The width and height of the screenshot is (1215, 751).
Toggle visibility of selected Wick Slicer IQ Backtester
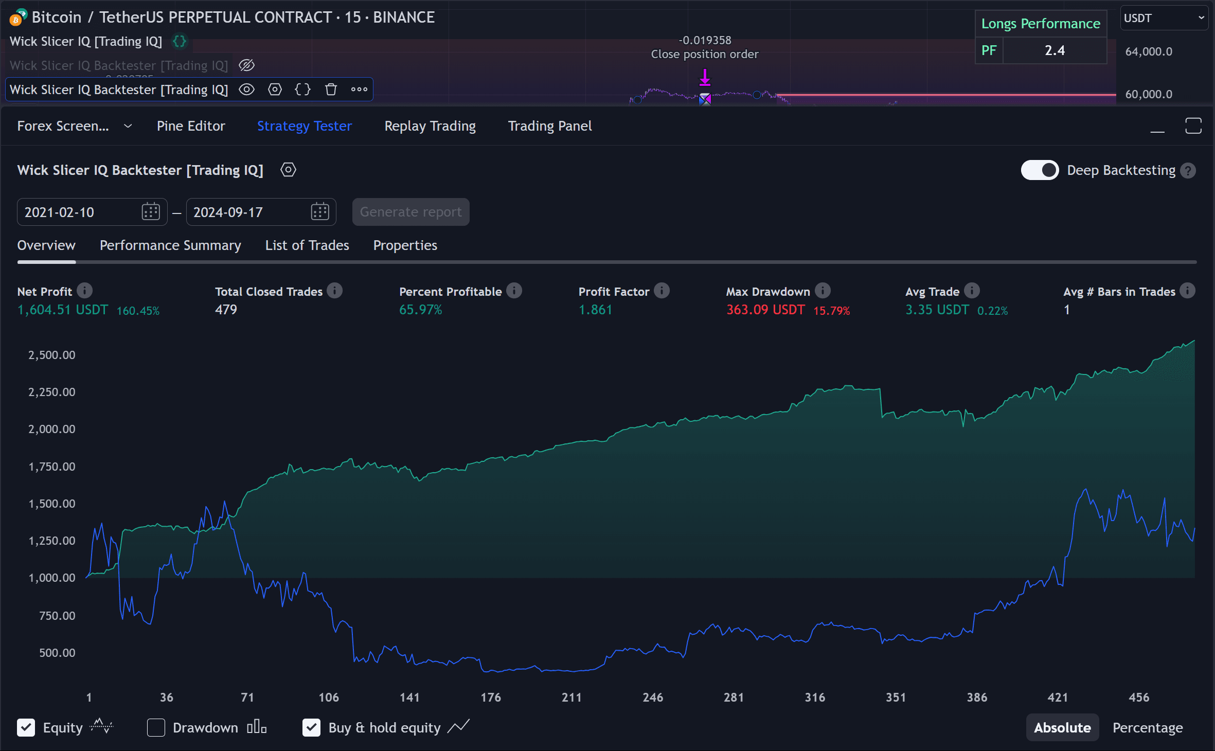pyautogui.click(x=247, y=90)
